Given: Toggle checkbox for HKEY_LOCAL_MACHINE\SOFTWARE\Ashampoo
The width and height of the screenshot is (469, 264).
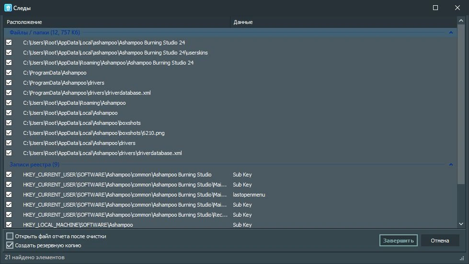Looking at the screenshot, I should (9, 225).
